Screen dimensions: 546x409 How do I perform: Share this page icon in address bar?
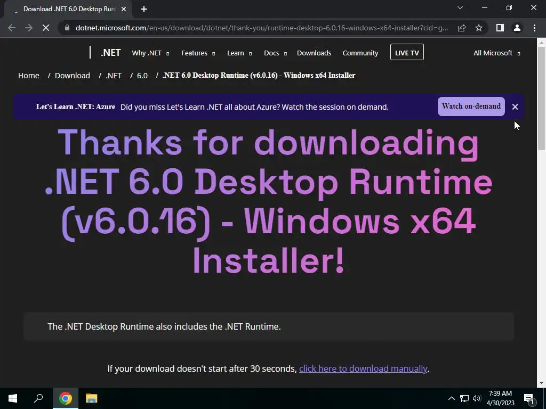pyautogui.click(x=462, y=28)
